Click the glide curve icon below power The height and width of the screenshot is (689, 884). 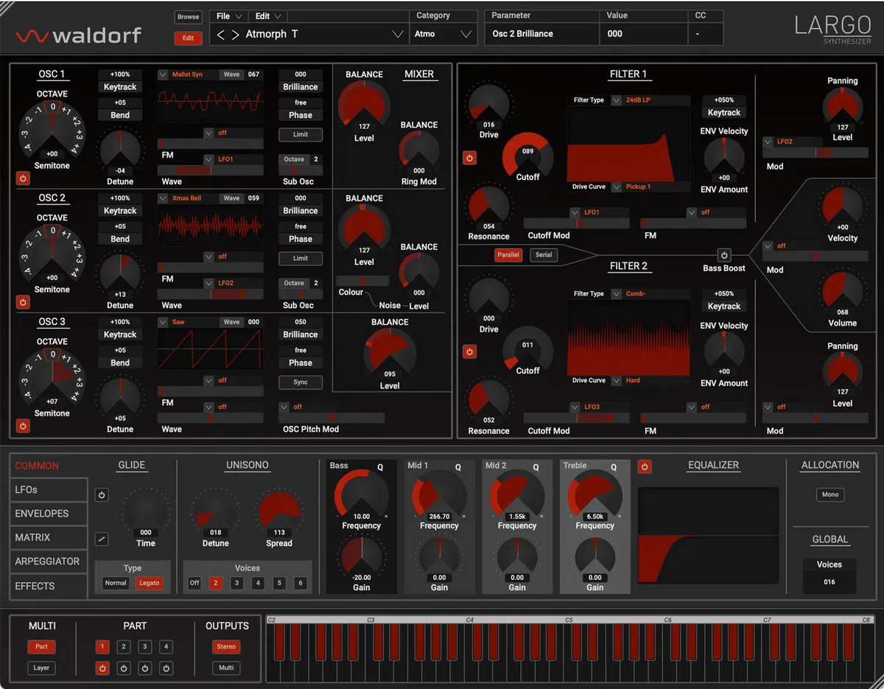click(x=102, y=540)
